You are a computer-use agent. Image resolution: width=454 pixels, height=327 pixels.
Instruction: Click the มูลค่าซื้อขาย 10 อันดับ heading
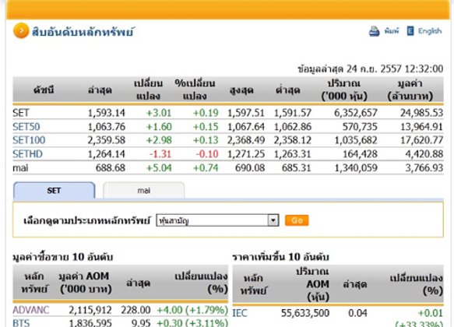tap(63, 257)
